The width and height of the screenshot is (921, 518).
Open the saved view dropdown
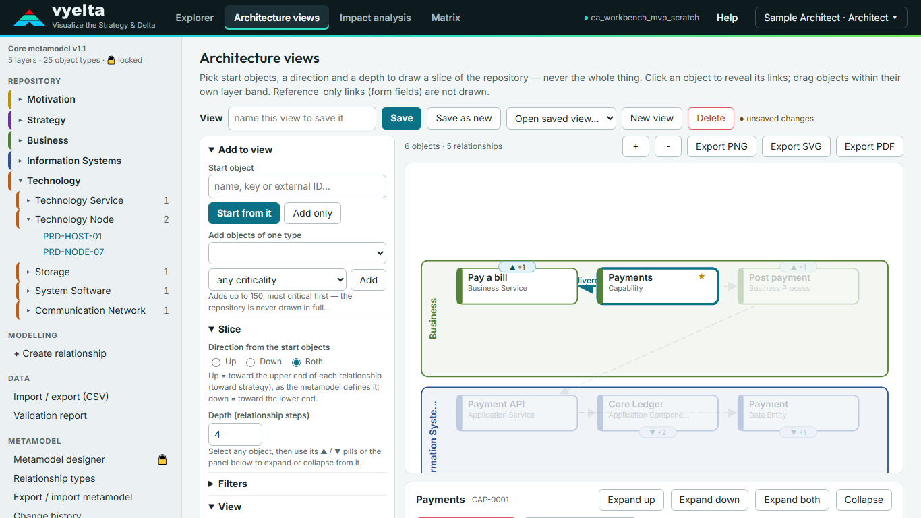561,118
